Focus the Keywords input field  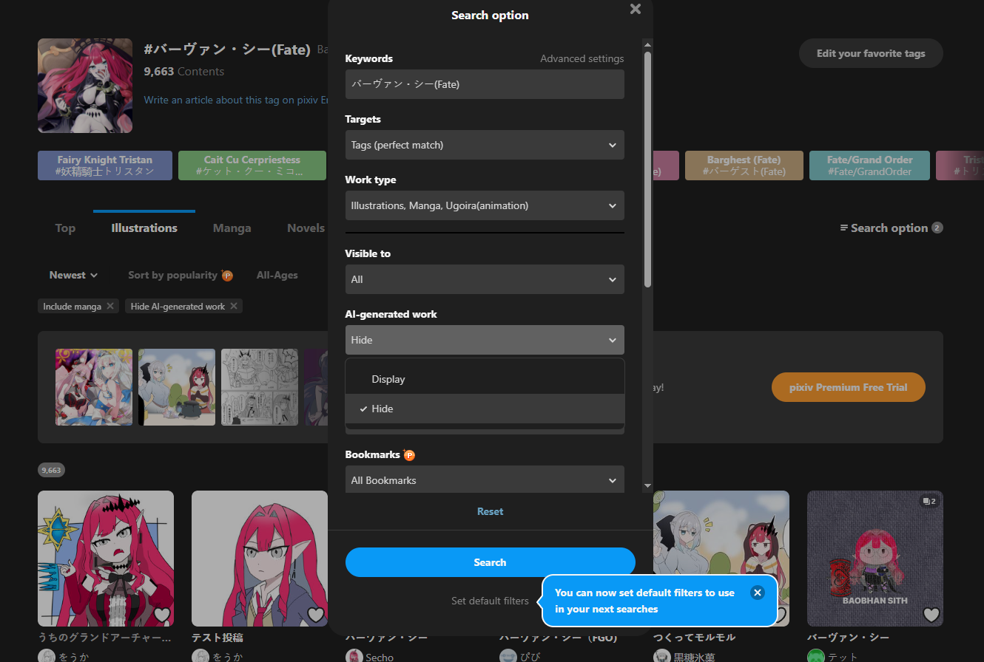coord(485,84)
